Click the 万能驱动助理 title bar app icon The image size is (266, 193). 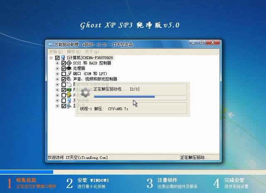(51, 45)
